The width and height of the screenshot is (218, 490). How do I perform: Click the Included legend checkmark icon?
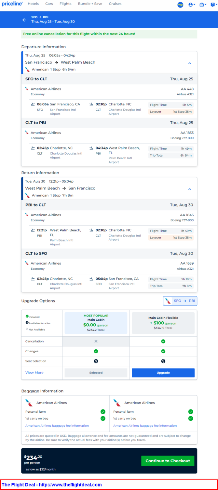[27, 316]
